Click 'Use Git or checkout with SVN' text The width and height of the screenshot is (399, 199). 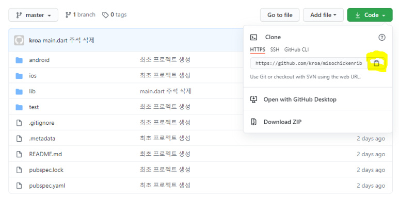pyautogui.click(x=306, y=77)
